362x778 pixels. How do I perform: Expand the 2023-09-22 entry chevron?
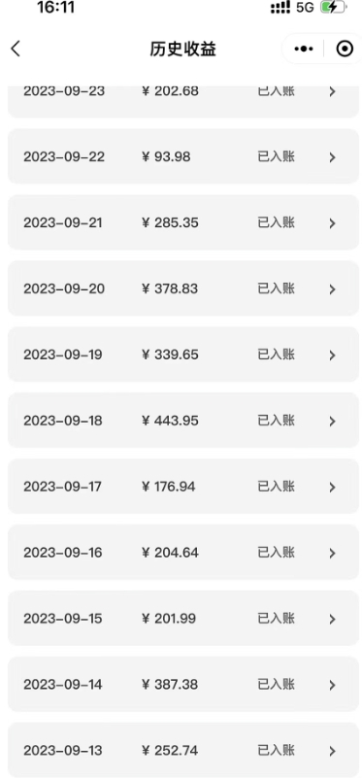pyautogui.click(x=332, y=157)
